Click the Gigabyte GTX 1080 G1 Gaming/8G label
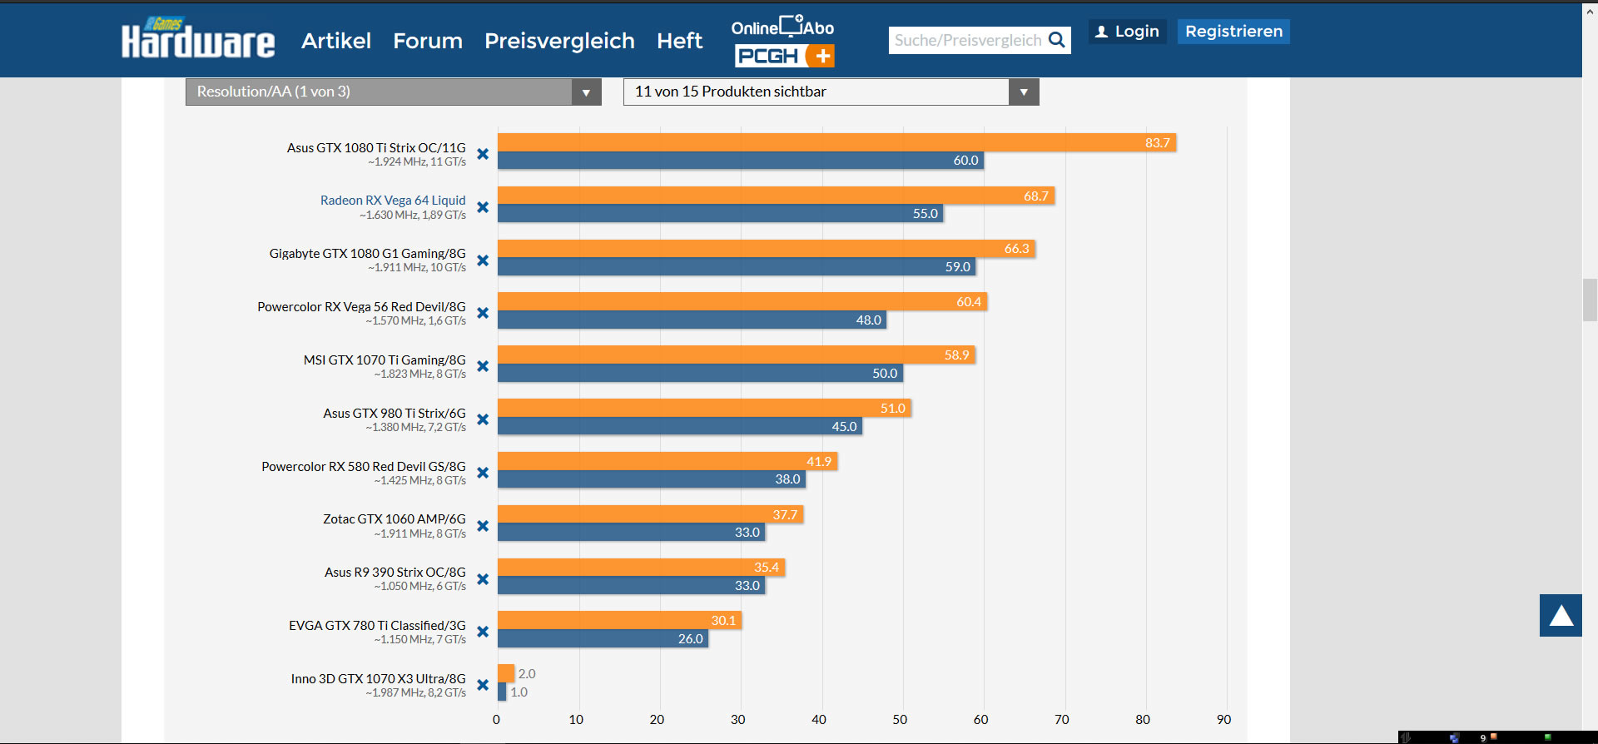Screen dimensions: 1598x744 pos(368,254)
